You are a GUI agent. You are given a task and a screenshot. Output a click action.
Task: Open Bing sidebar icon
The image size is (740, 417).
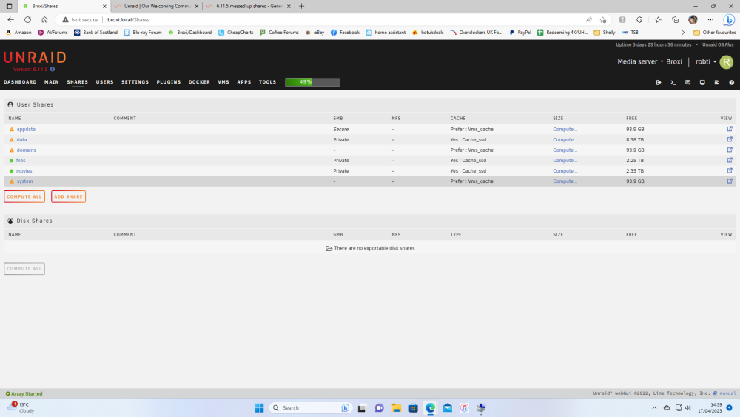point(729,20)
